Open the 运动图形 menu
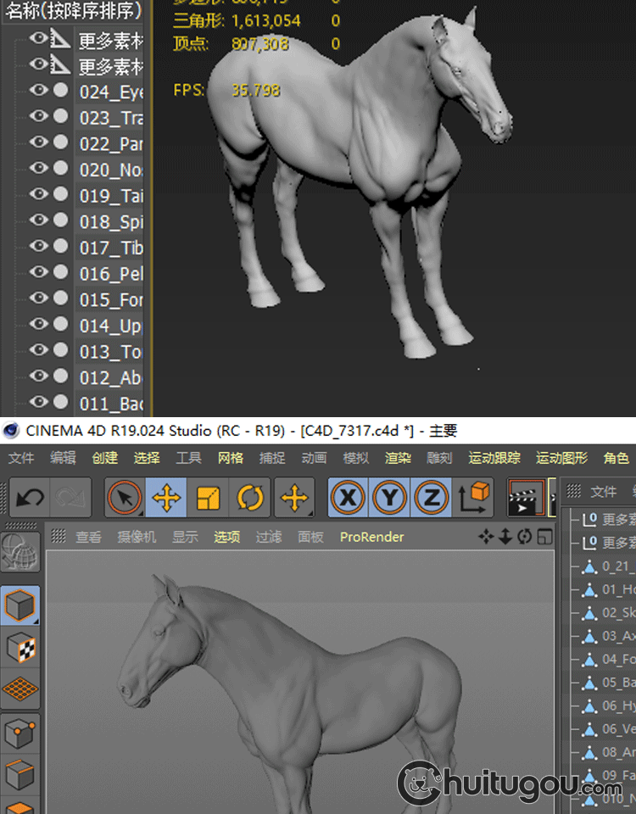 [561, 458]
